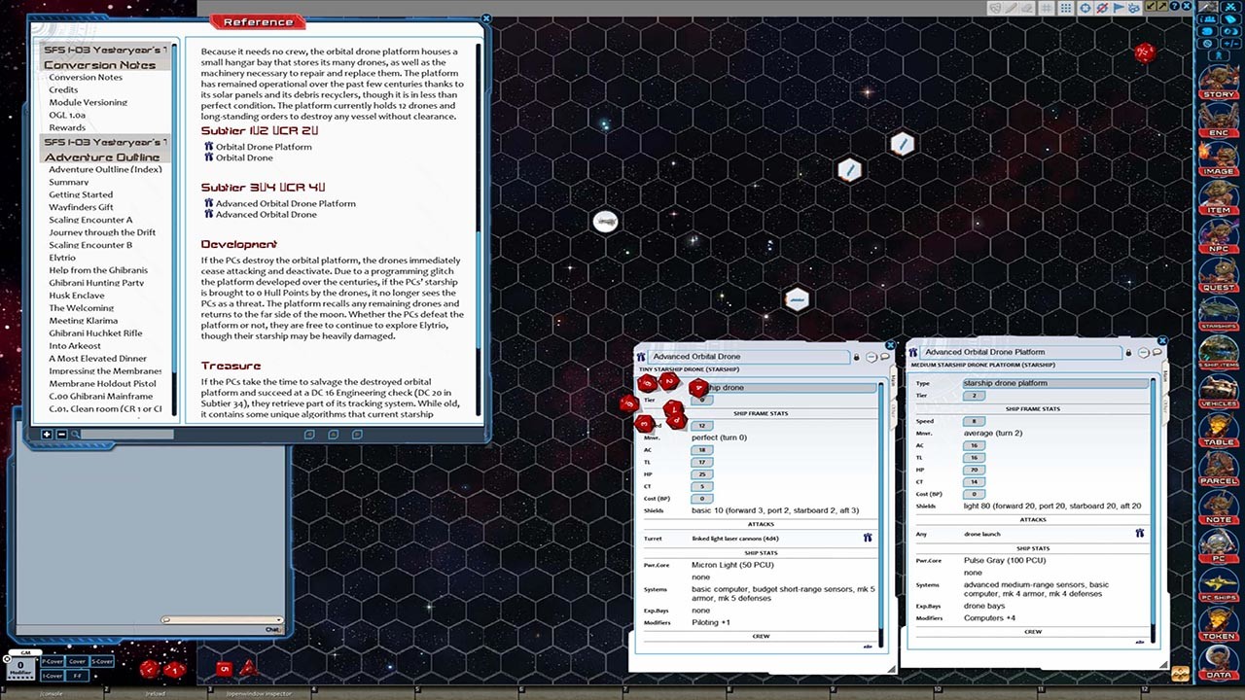Toggle the Cover modifier button
The width and height of the screenshot is (1245, 700).
tap(77, 662)
